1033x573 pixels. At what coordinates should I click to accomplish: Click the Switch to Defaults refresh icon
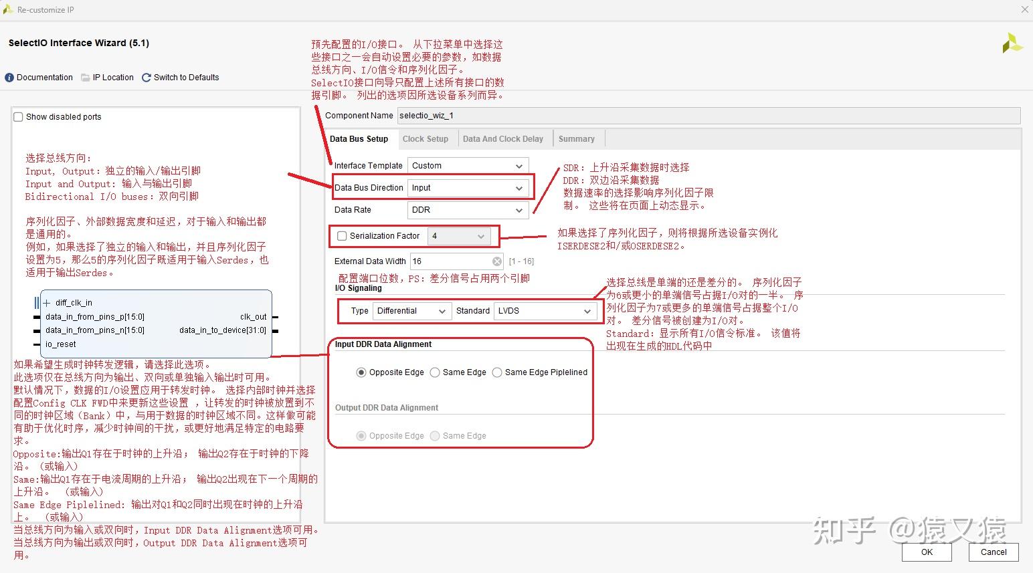(x=146, y=77)
